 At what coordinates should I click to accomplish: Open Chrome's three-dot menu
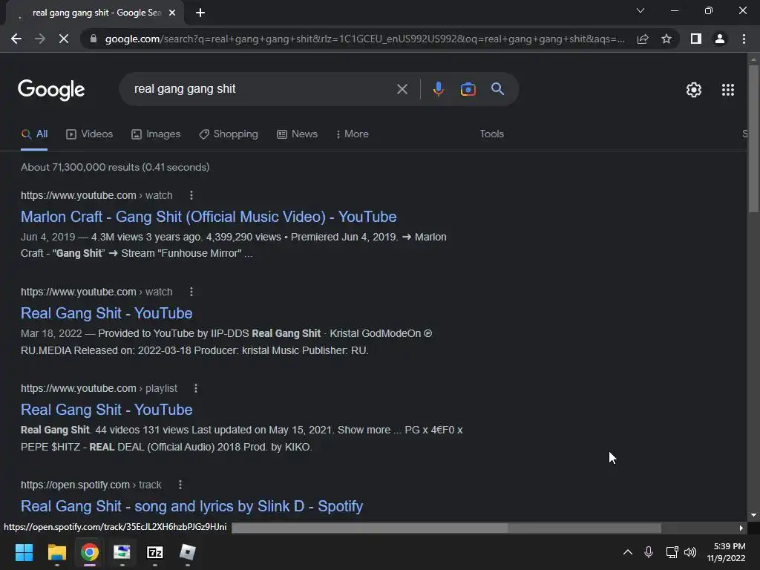click(x=744, y=39)
